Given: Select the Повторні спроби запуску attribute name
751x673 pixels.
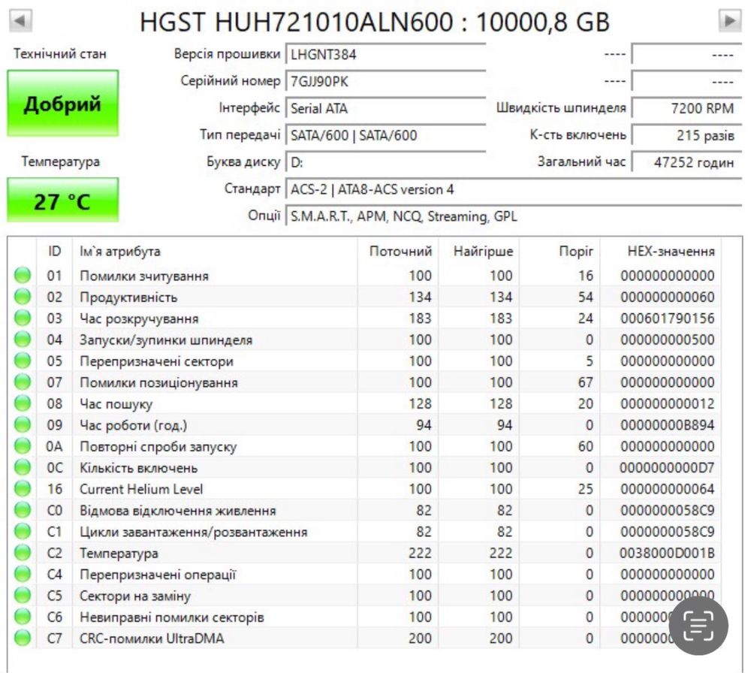Looking at the screenshot, I should (x=158, y=446).
